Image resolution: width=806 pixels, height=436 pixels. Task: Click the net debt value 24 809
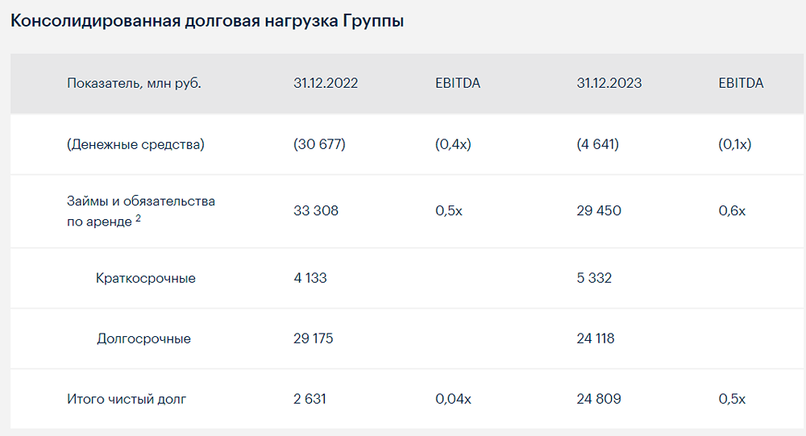coord(599,399)
